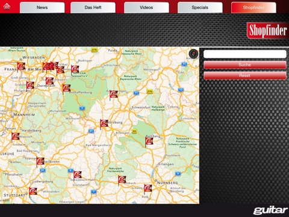Select the shop flag marker near Schwabach
This screenshot has height=217, width=289.
coord(148,189)
